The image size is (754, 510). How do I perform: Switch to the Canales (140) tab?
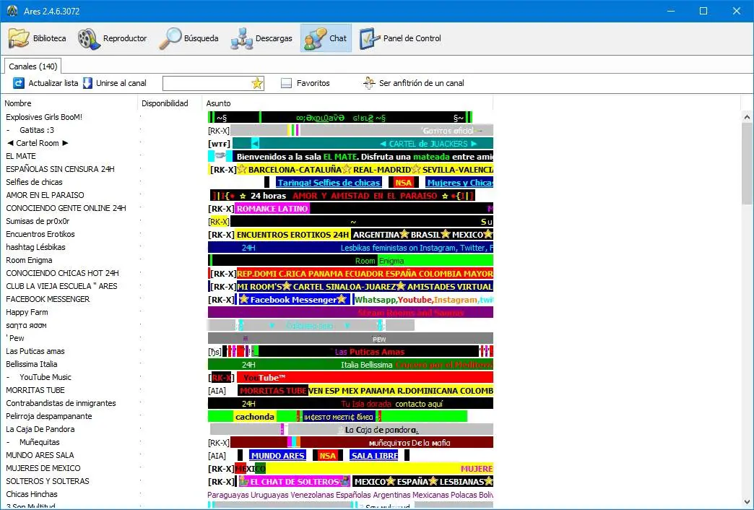(33, 66)
